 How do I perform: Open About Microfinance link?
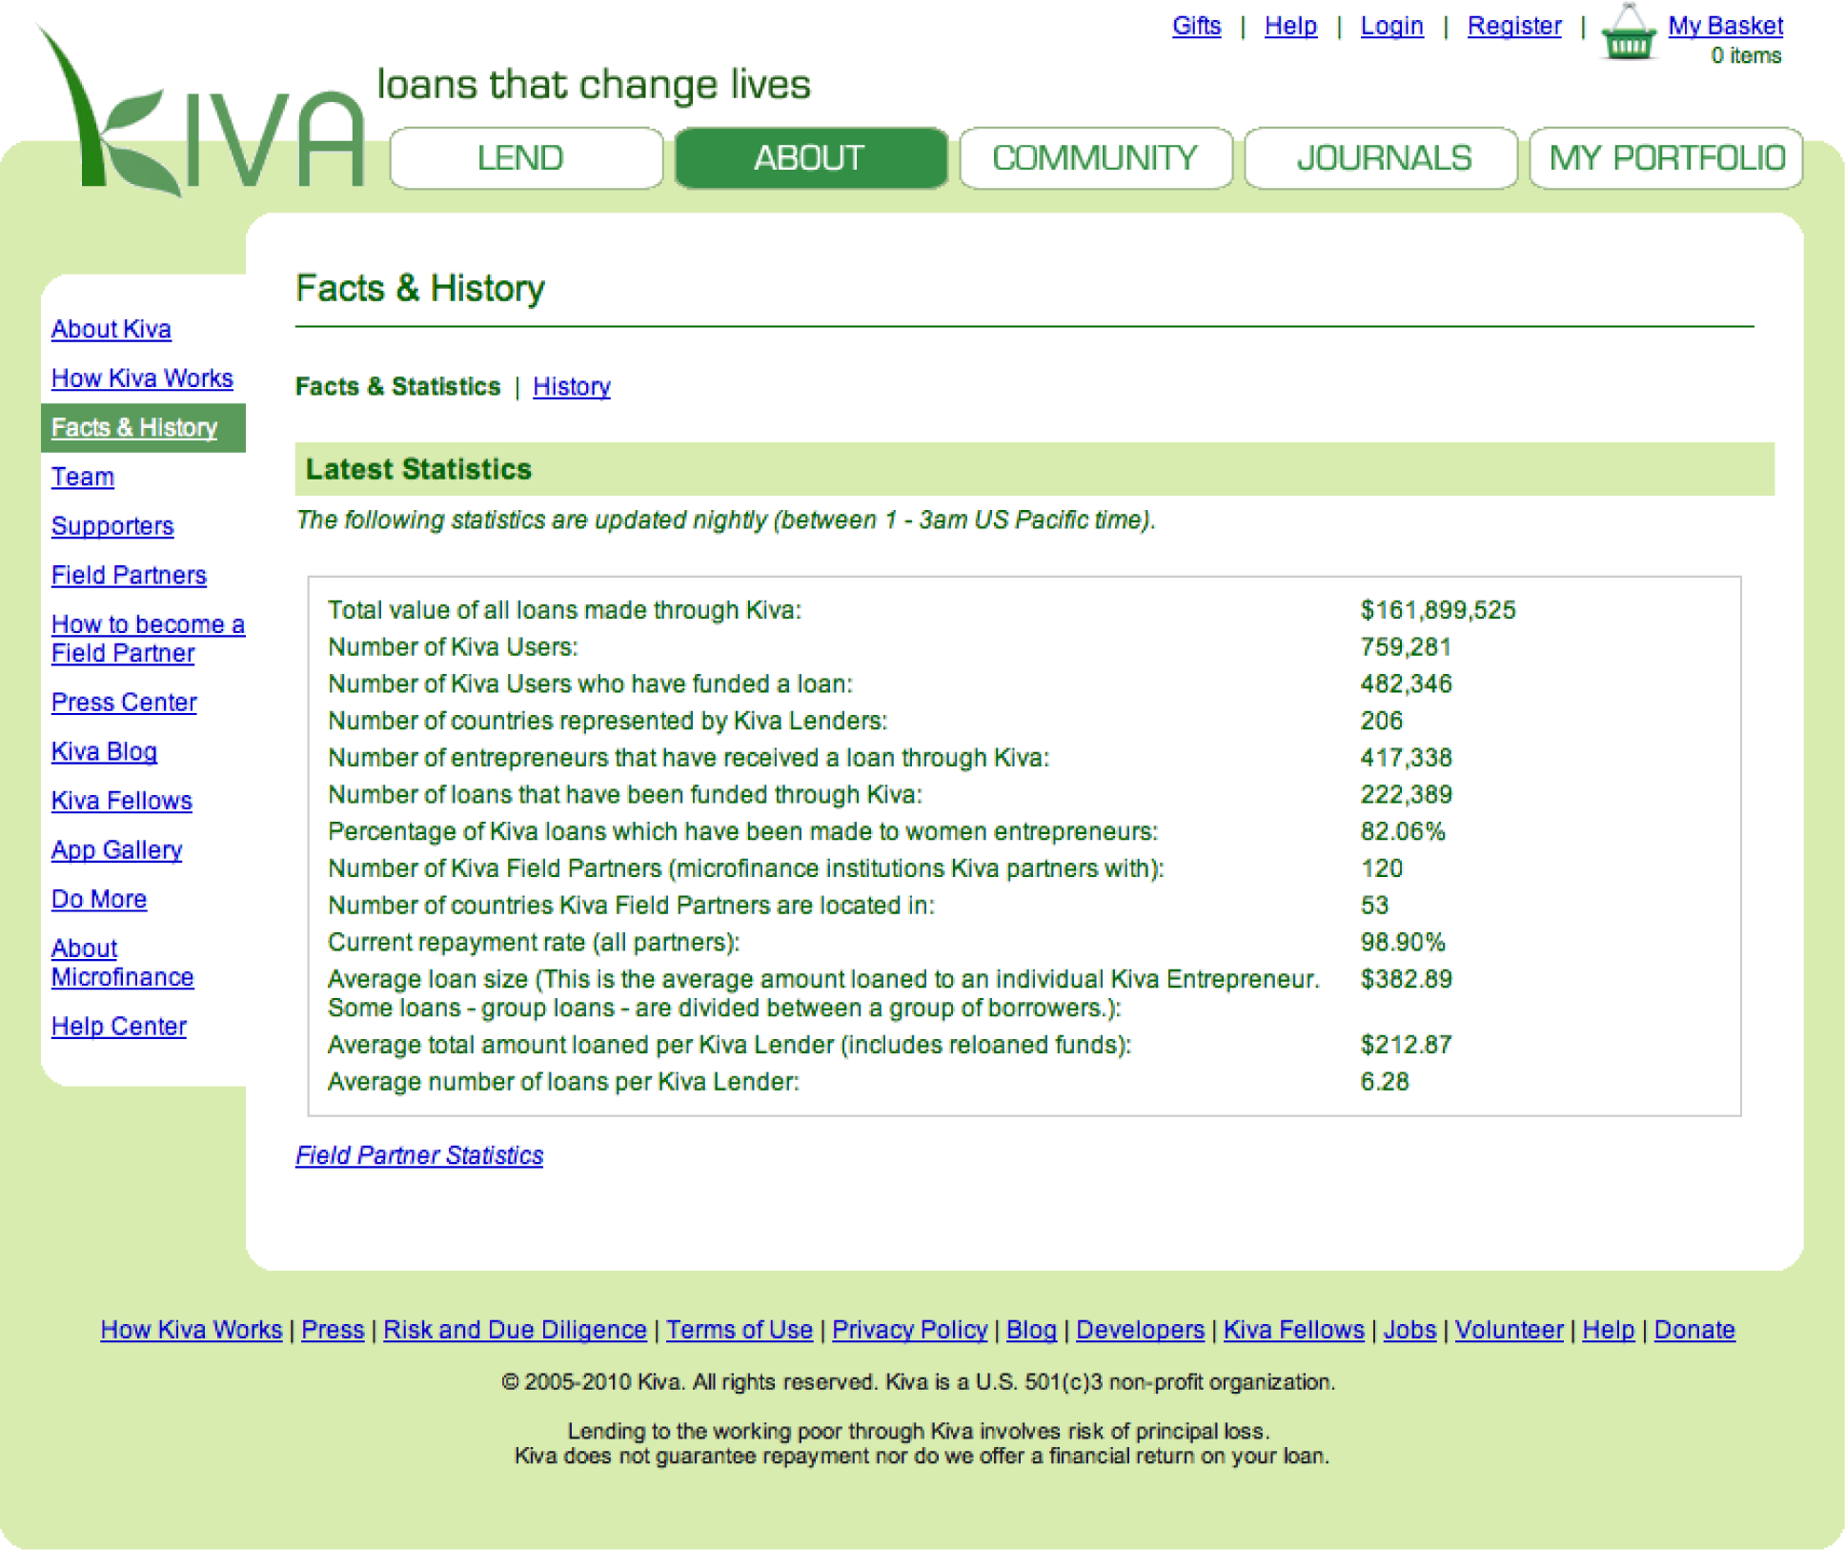point(122,963)
